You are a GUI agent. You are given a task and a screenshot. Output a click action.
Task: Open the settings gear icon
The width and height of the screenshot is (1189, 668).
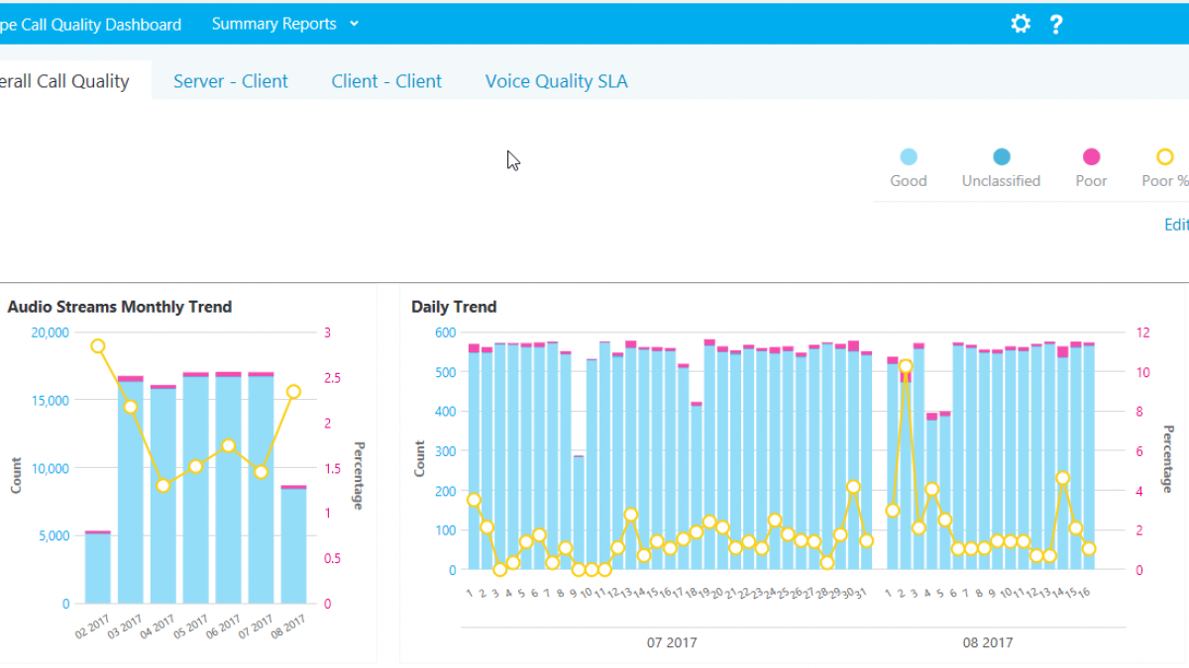tap(1021, 24)
